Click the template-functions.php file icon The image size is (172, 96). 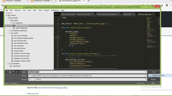(12, 61)
